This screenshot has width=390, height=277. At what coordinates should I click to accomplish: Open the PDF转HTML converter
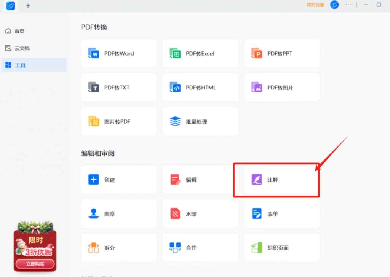pyautogui.click(x=200, y=87)
